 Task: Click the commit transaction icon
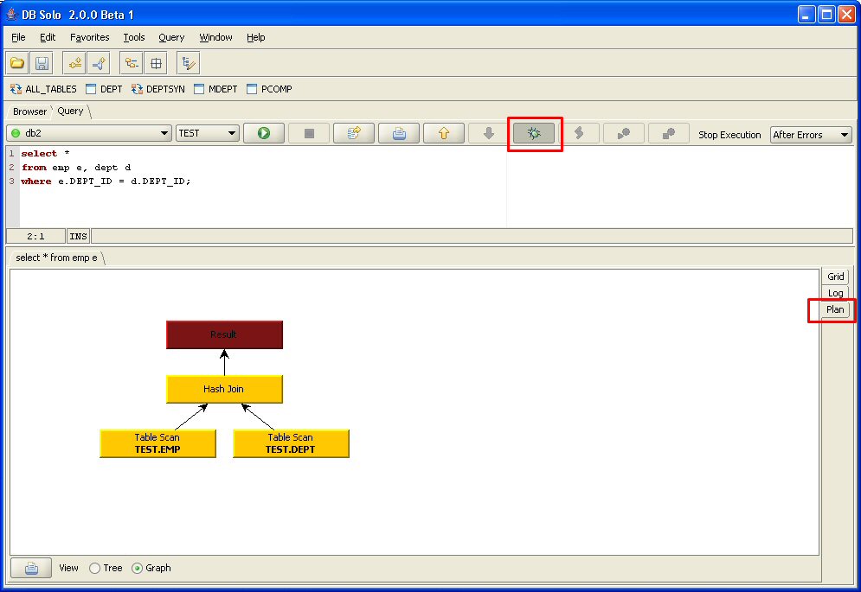(x=624, y=133)
